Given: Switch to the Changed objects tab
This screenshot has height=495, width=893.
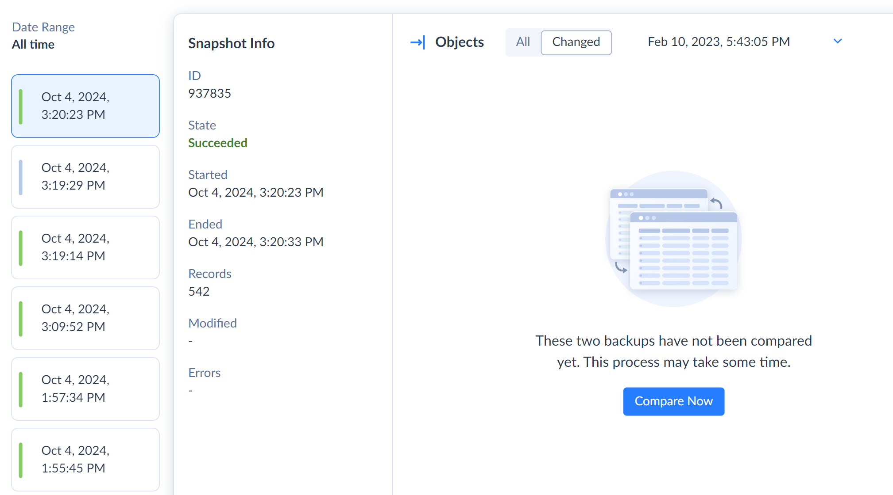Looking at the screenshot, I should (576, 42).
